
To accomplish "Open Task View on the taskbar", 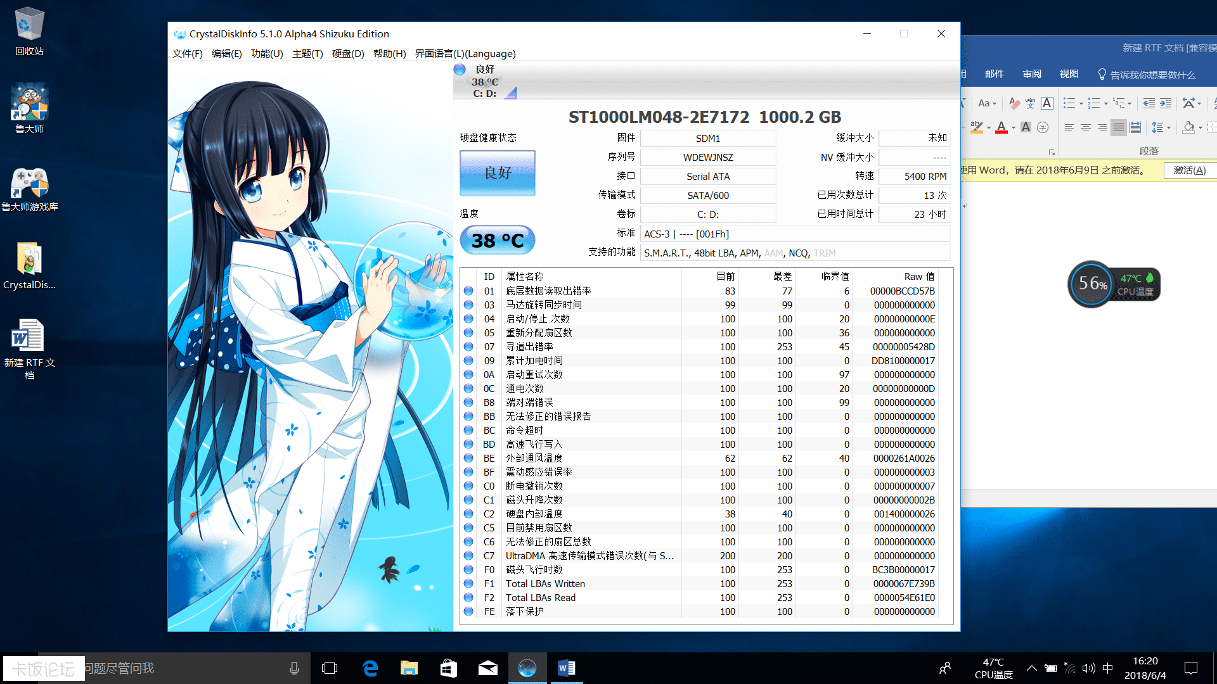I will tap(330, 668).
